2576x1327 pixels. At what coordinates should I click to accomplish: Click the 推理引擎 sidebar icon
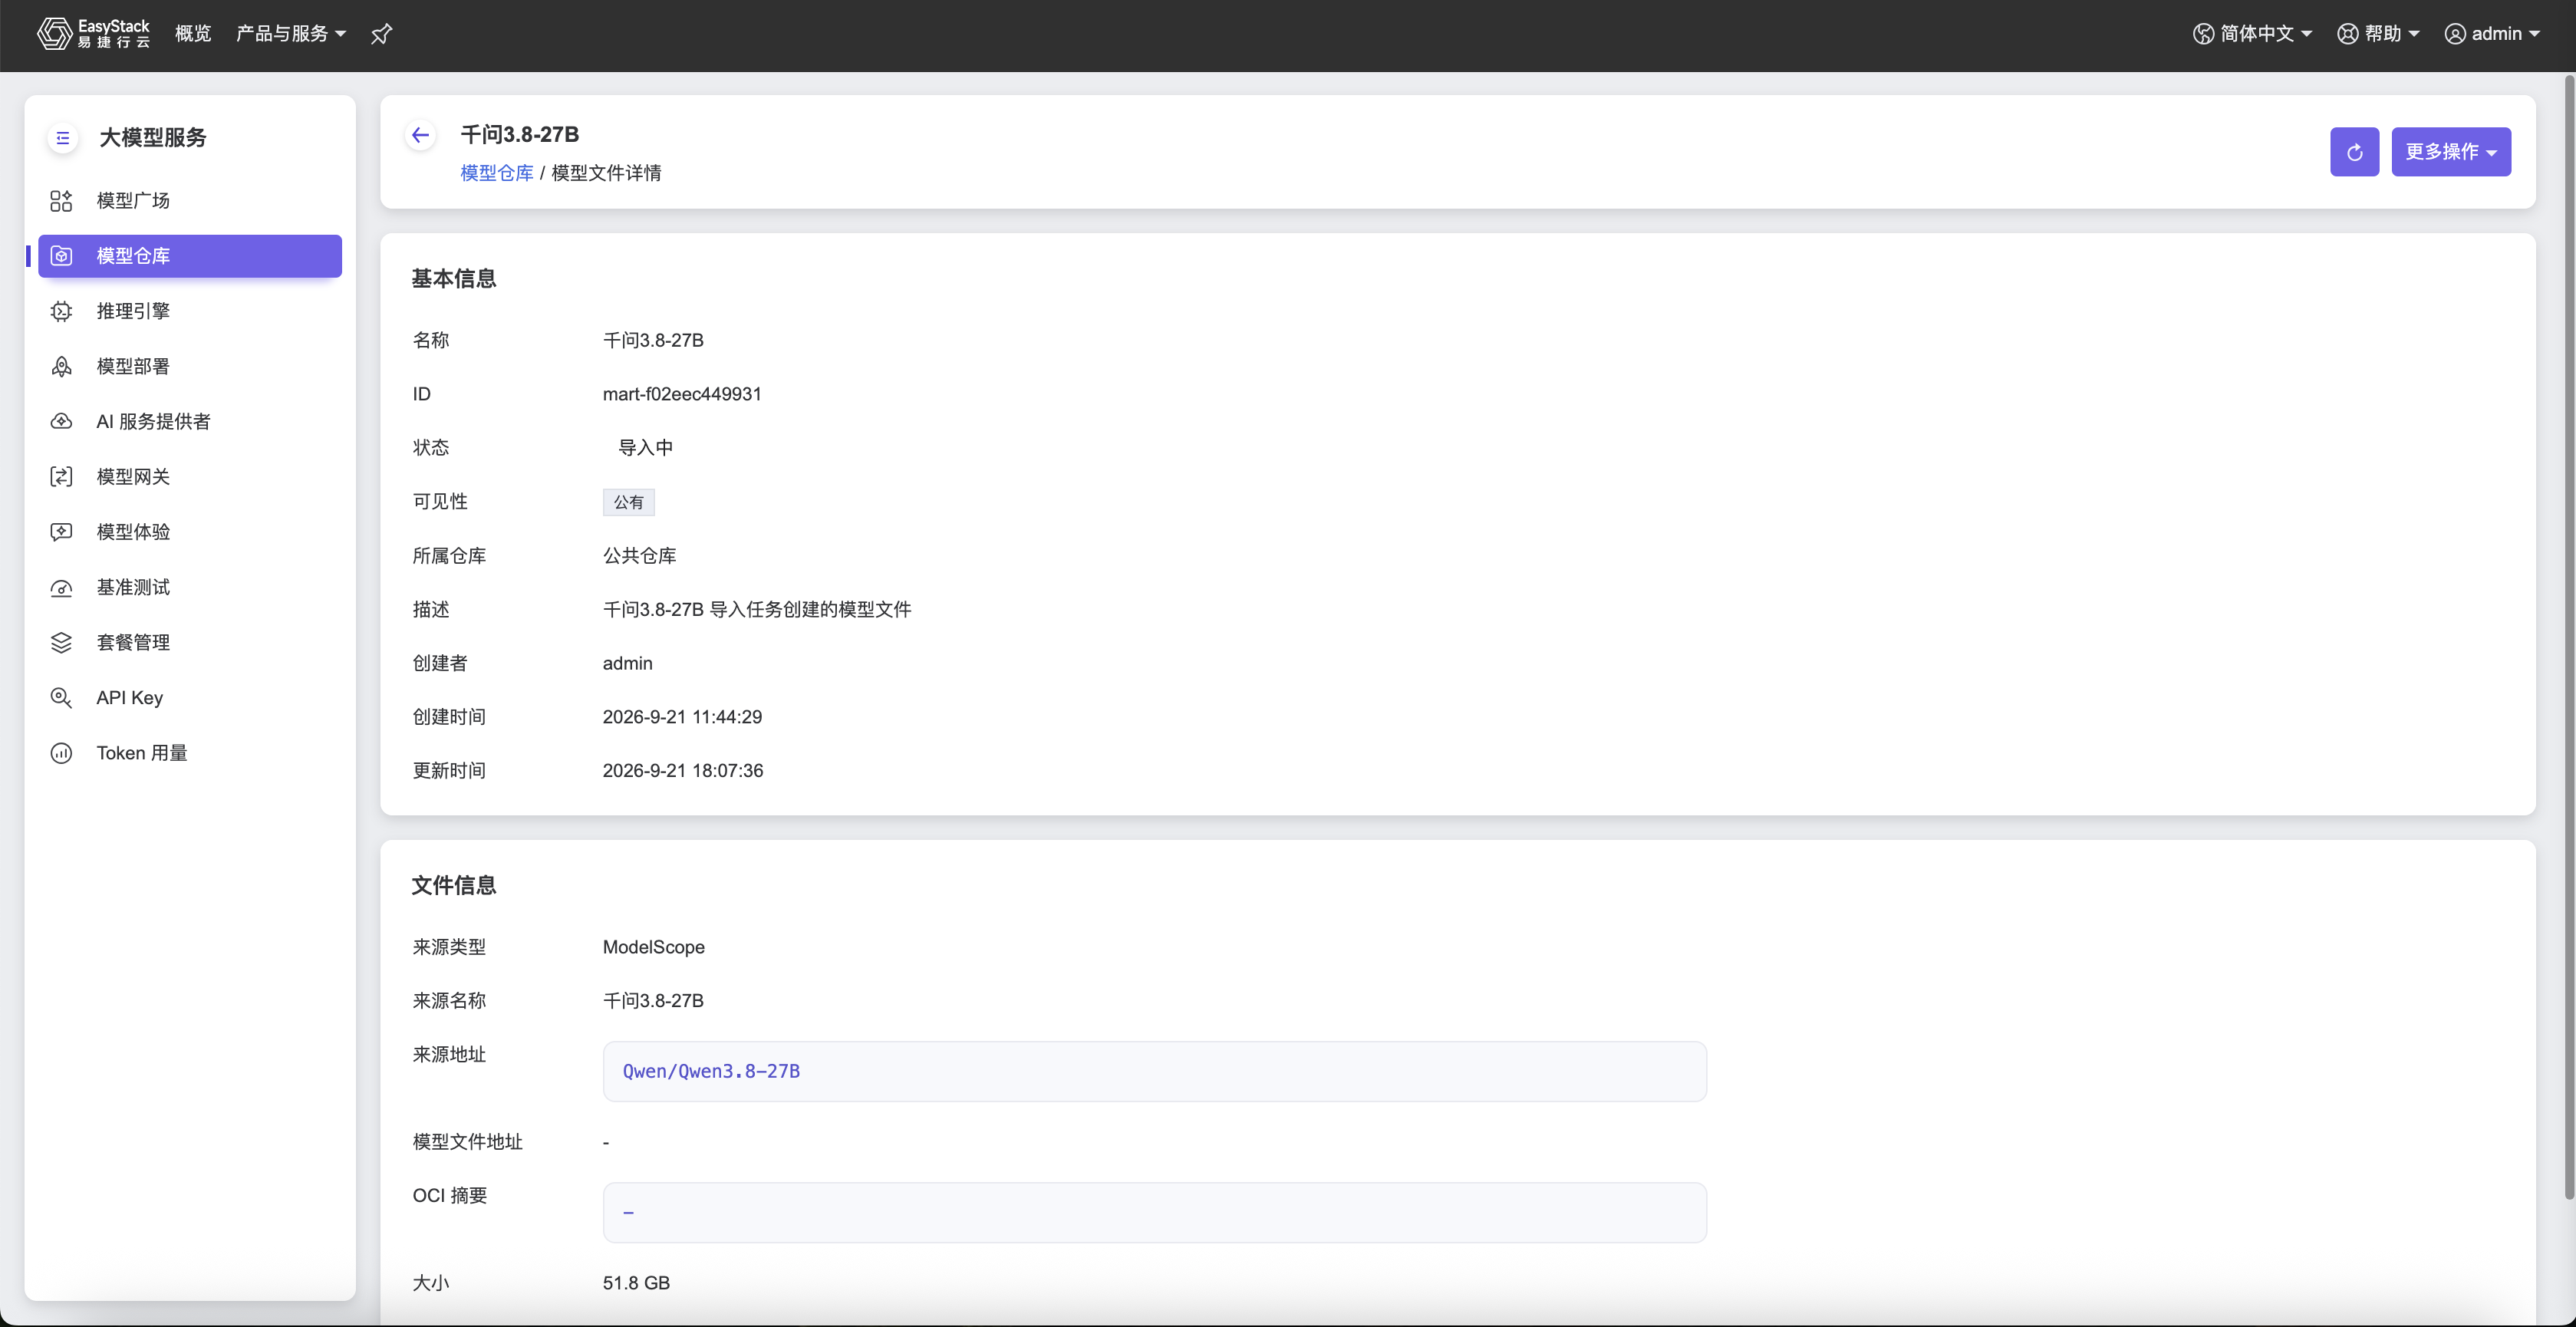[x=61, y=311]
